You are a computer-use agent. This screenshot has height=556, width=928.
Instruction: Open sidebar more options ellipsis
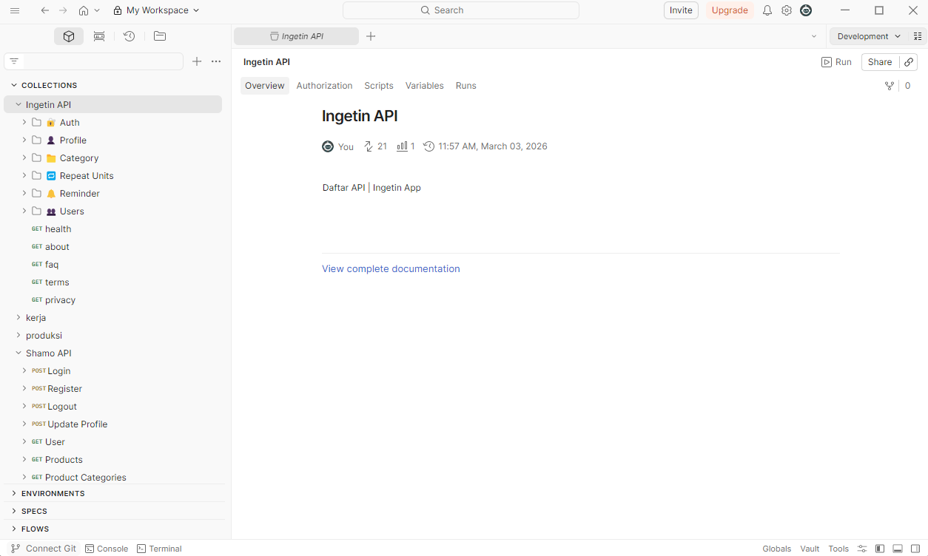[216, 61]
